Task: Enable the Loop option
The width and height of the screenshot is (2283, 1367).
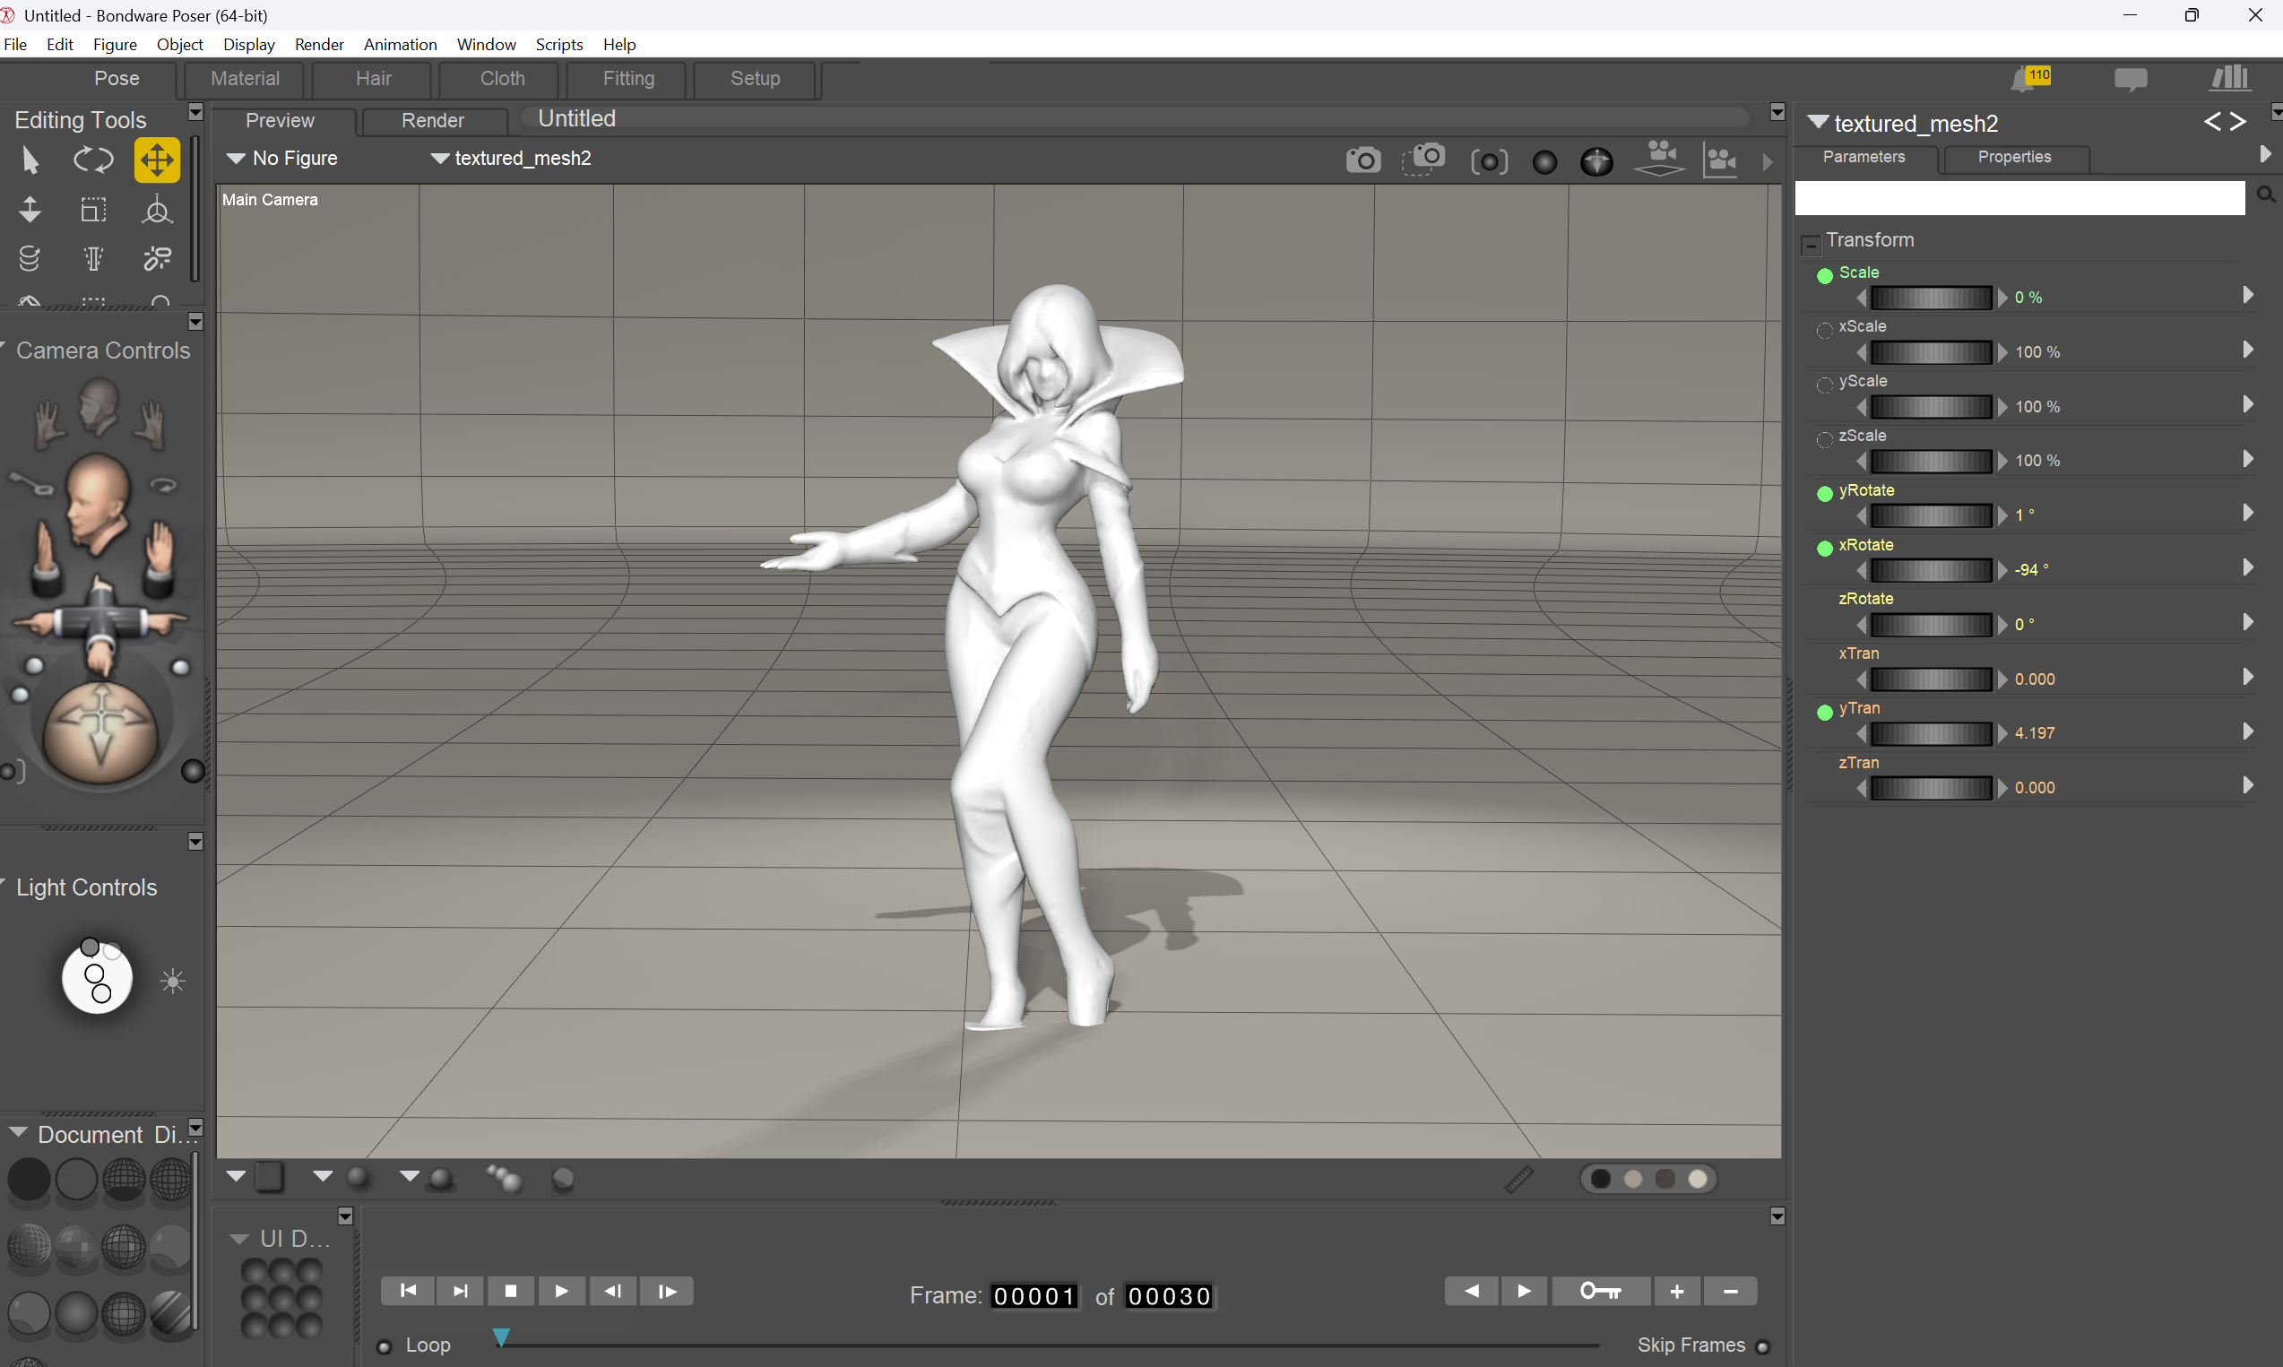Action: (385, 1346)
